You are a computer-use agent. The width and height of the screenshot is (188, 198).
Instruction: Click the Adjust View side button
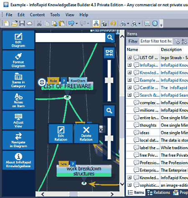pos(18,120)
